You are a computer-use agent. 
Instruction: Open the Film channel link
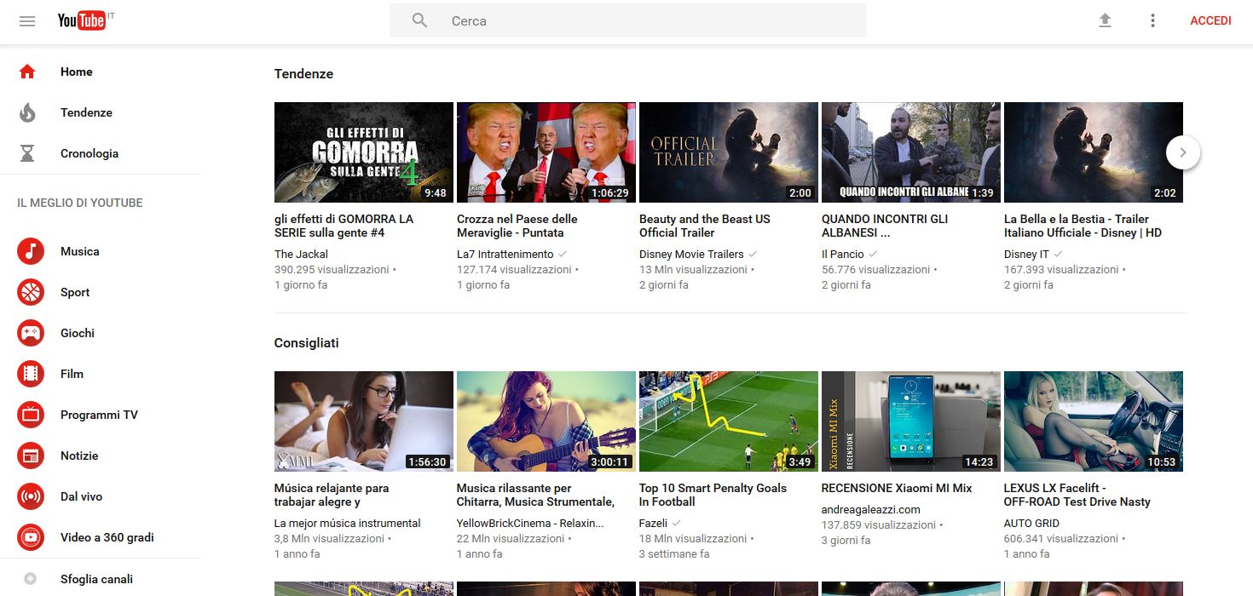(72, 374)
